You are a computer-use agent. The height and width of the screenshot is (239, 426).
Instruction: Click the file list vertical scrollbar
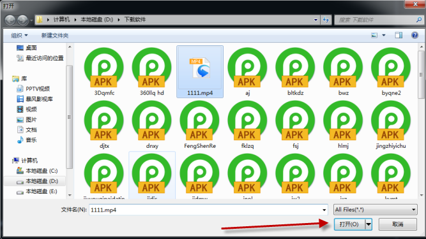click(422, 121)
